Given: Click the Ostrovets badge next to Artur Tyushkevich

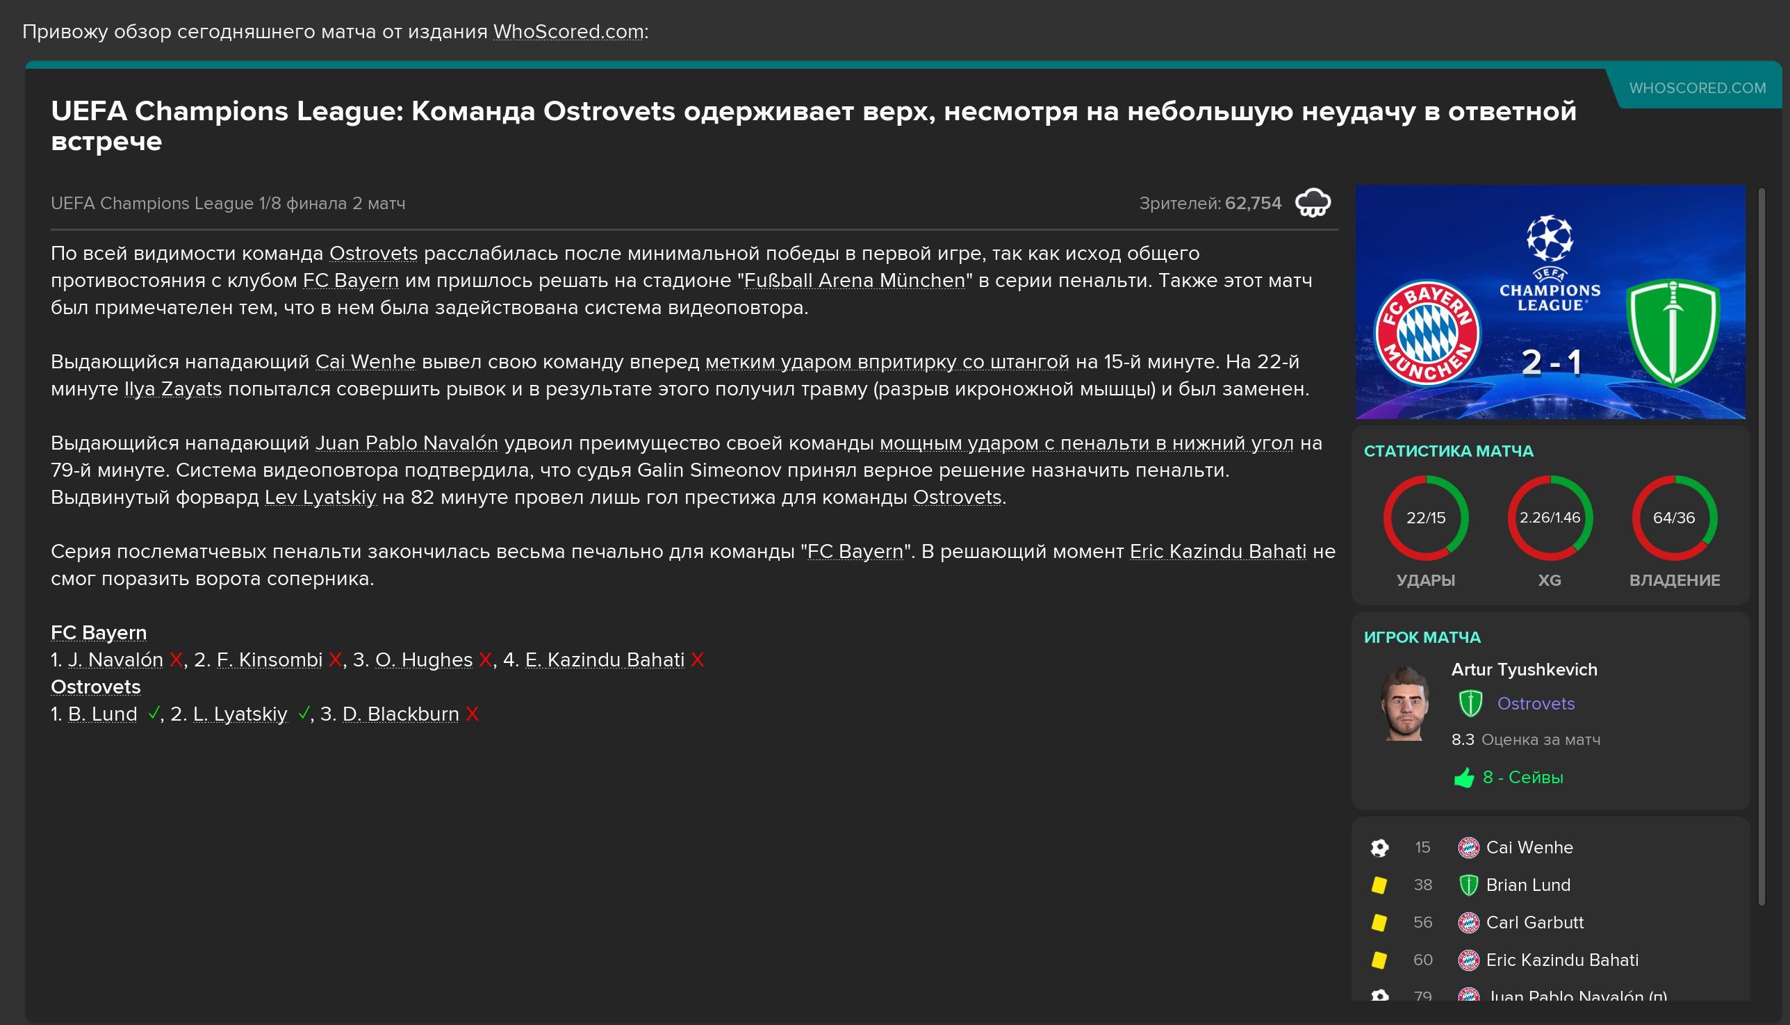Looking at the screenshot, I should pyautogui.click(x=1470, y=703).
